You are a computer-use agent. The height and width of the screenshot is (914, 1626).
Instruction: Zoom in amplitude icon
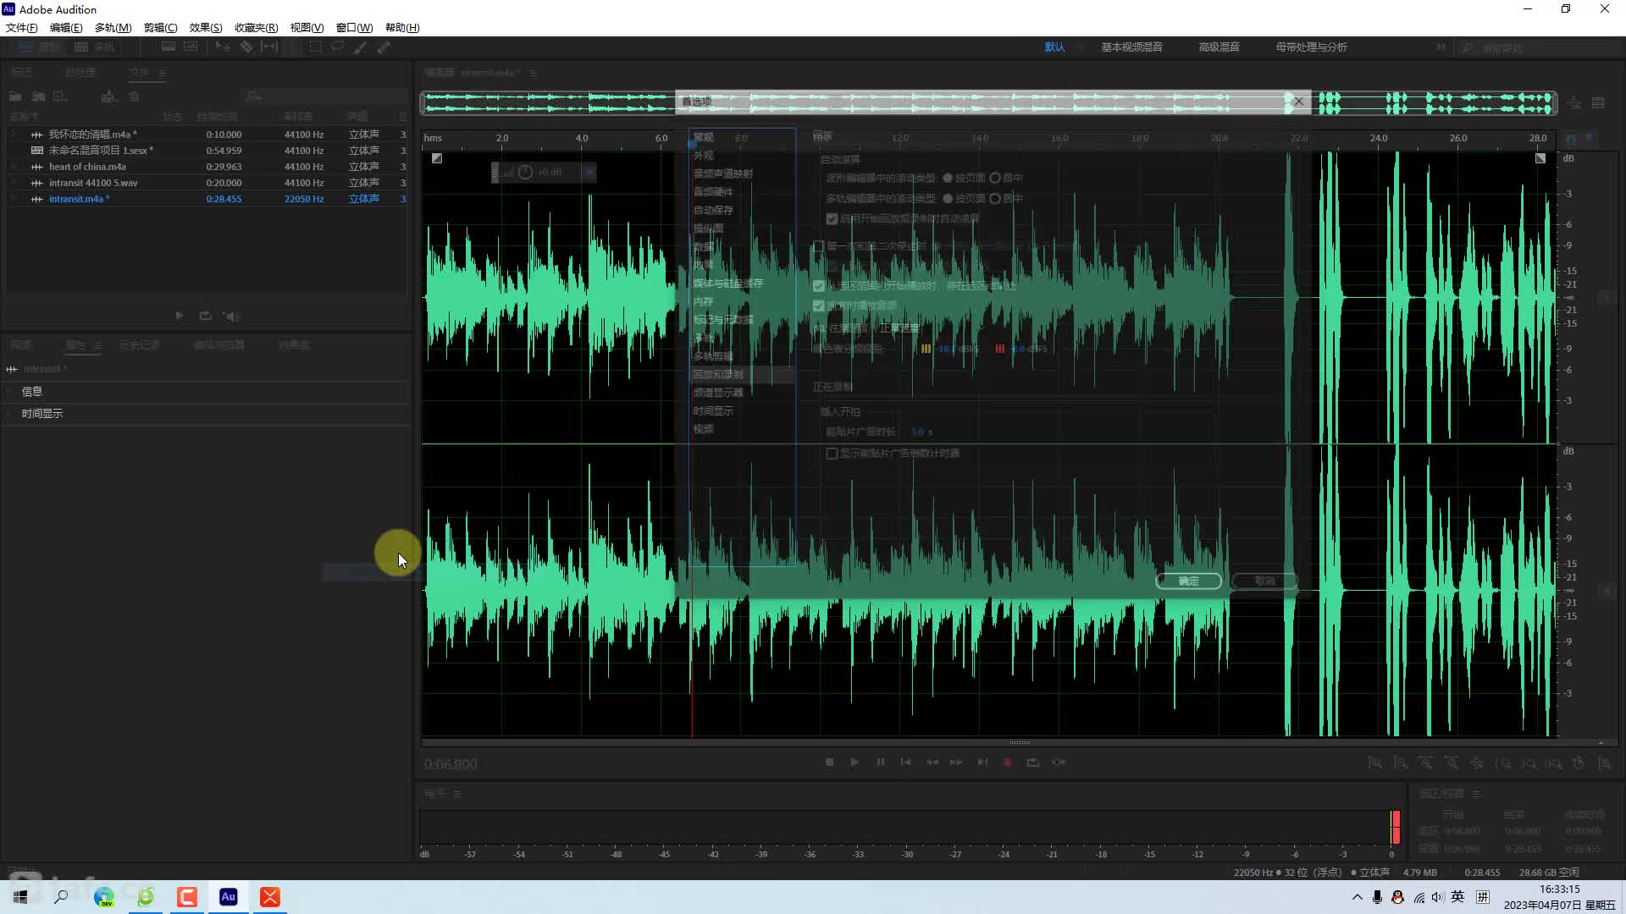tap(1375, 763)
